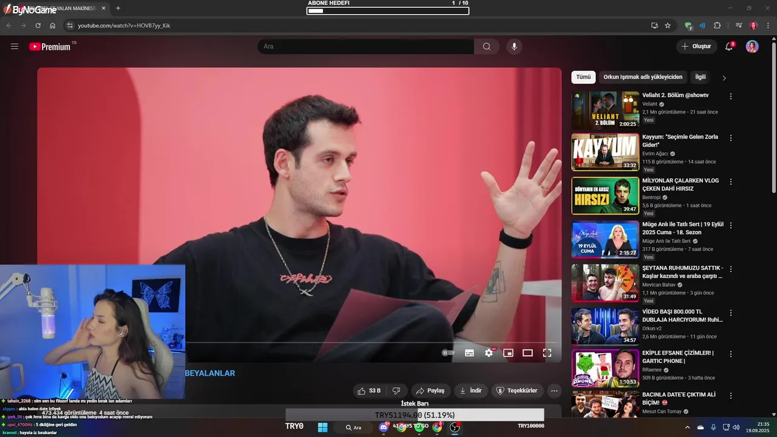The height and width of the screenshot is (437, 777).
Task: Show more filter chips with arrow
Action: pyautogui.click(x=724, y=78)
